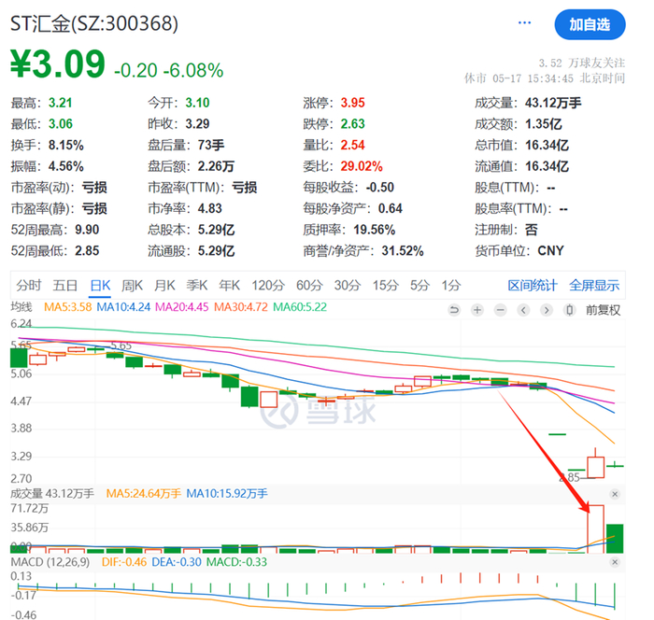This screenshot has height=620, width=654.
Task: Switch to the 5分 chart tab
Action: click(419, 286)
